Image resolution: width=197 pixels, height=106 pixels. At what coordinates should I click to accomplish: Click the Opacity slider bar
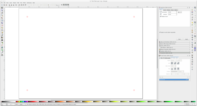tap(174, 80)
